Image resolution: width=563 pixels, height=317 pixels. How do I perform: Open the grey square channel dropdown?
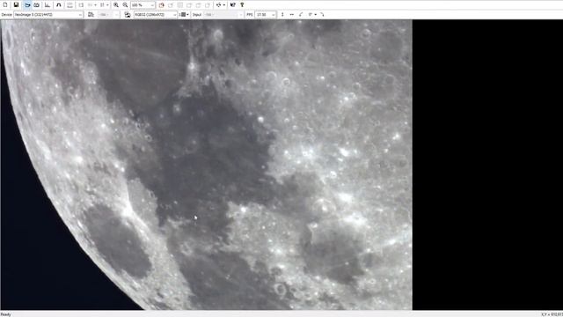(x=184, y=15)
